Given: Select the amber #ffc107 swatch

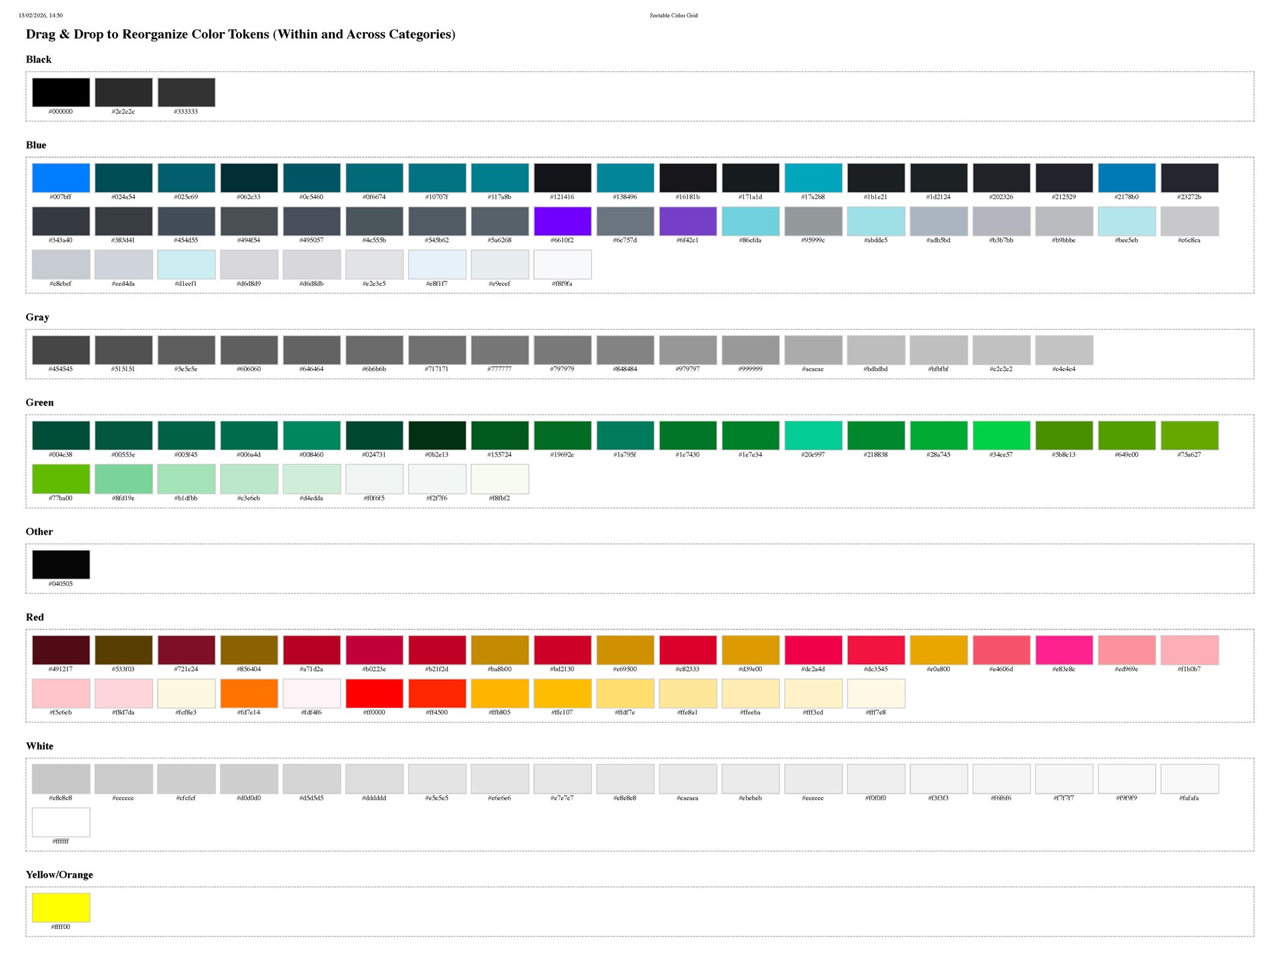Looking at the screenshot, I should (562, 693).
